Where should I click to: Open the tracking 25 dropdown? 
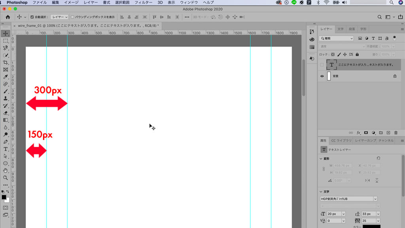pos(378,221)
